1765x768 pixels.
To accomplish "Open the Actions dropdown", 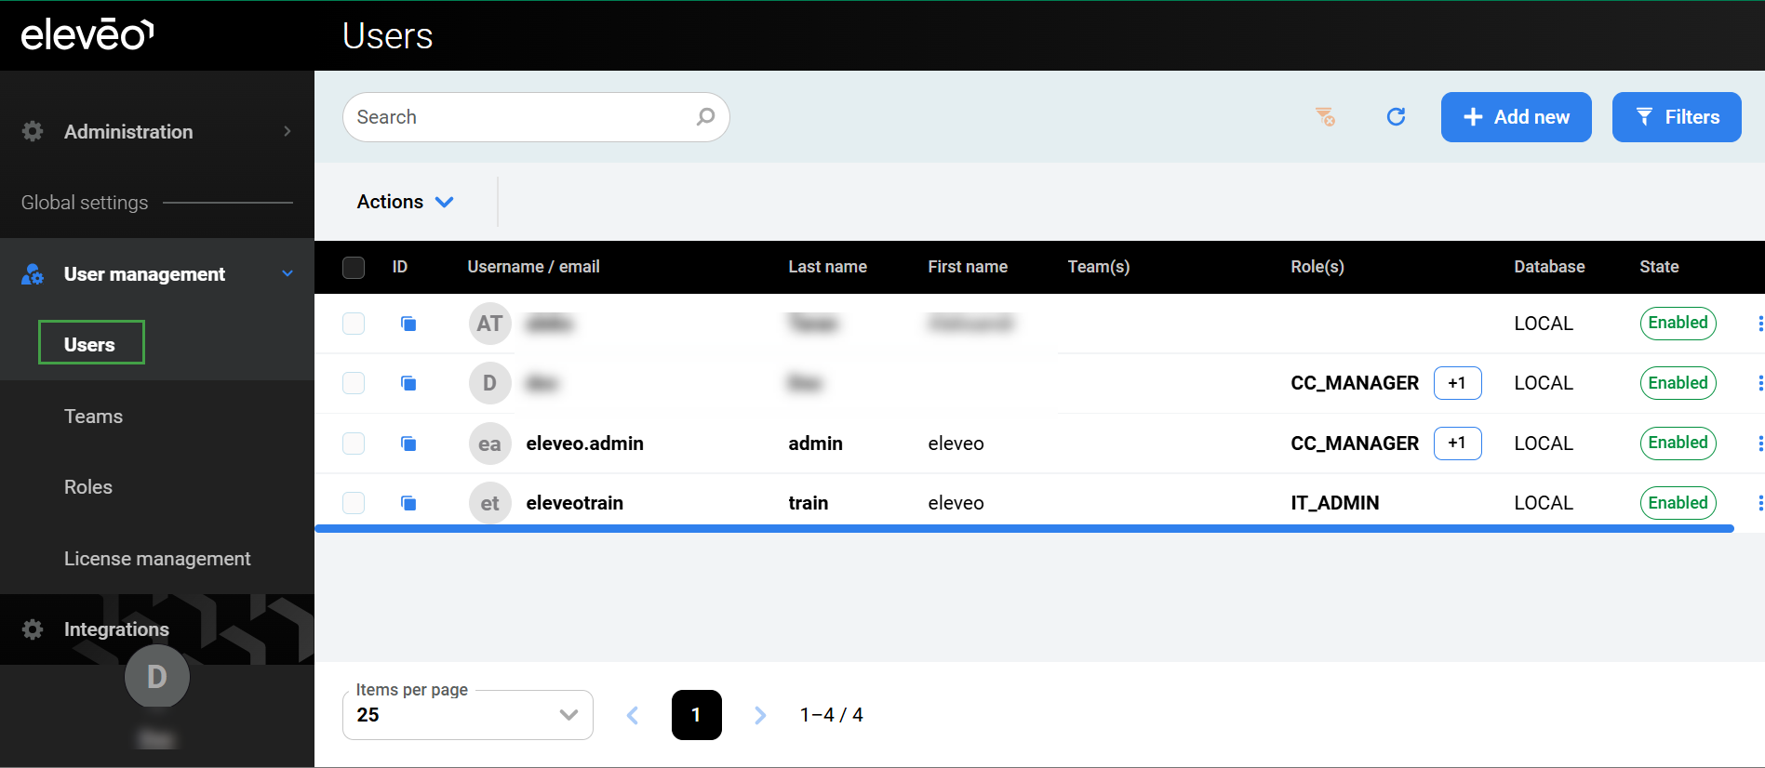I will coord(405,202).
